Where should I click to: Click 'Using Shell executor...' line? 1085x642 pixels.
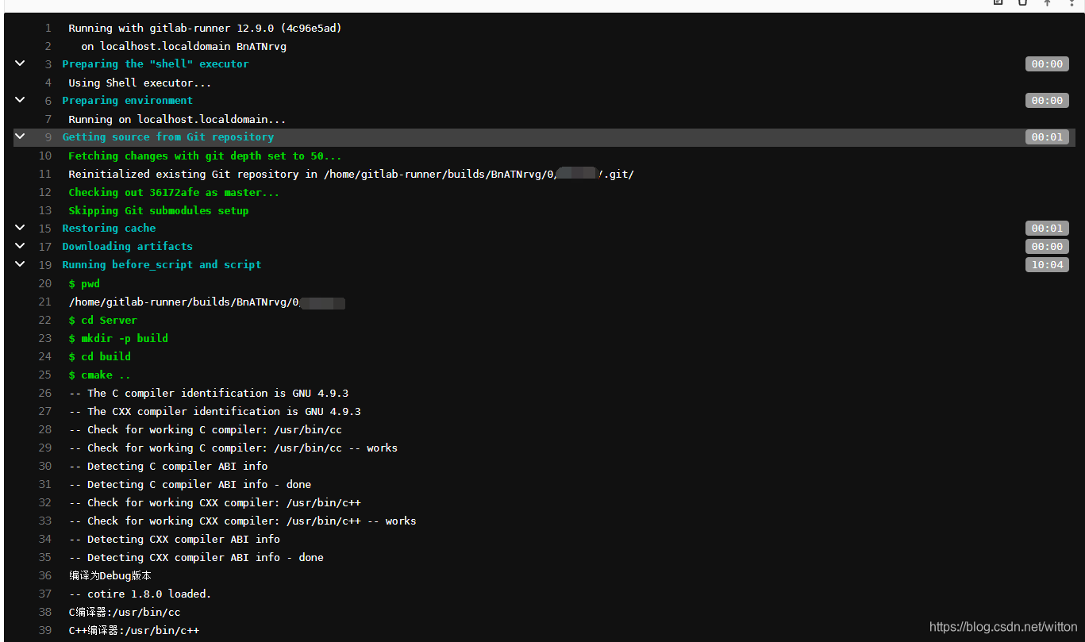click(140, 83)
